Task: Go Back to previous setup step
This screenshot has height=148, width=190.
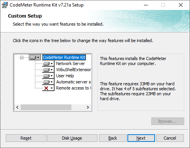Action: click(113, 138)
